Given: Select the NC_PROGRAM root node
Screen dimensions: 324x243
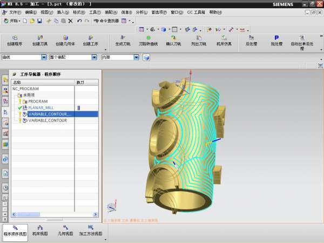Looking at the screenshot, I should coord(25,89).
